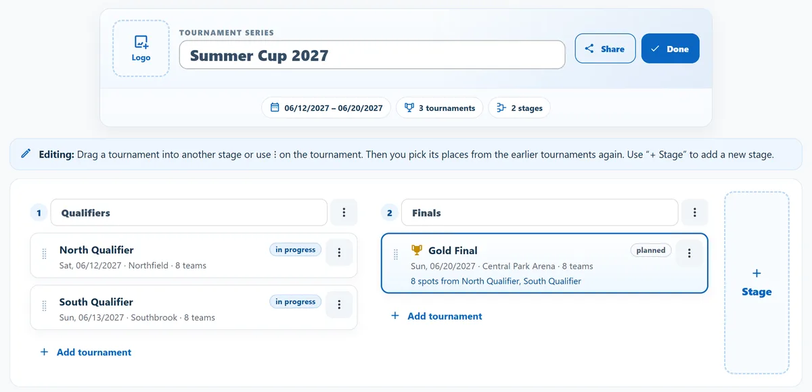Image resolution: width=812 pixels, height=392 pixels.
Task: Click the Summer Cup 2027 name field
Action: (x=372, y=55)
